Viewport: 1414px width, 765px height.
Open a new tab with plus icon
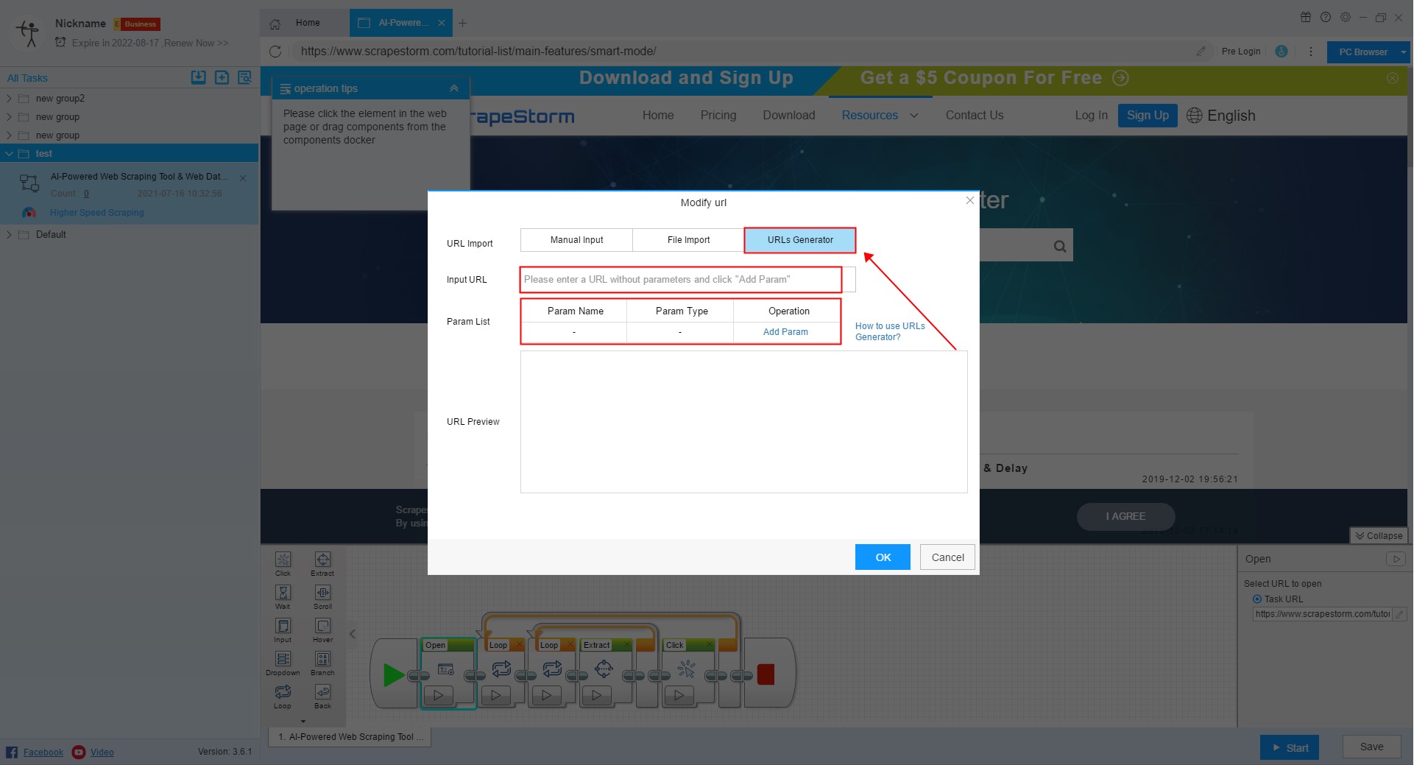(x=462, y=24)
